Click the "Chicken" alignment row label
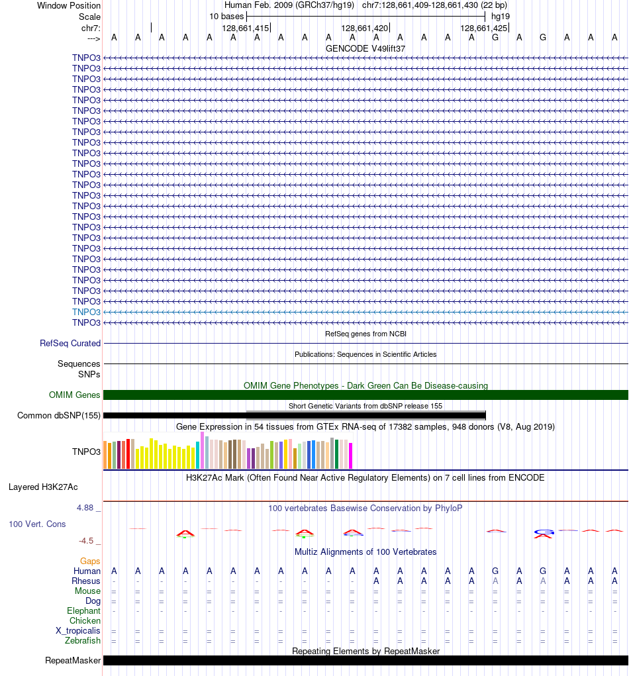 tap(85, 621)
